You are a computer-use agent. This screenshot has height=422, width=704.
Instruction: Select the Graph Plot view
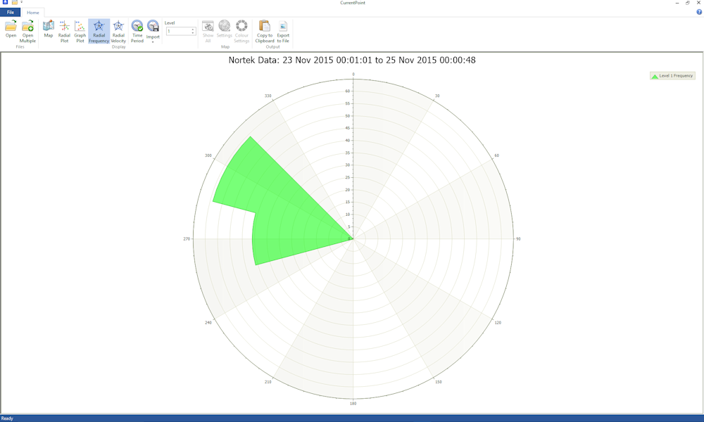(80, 31)
